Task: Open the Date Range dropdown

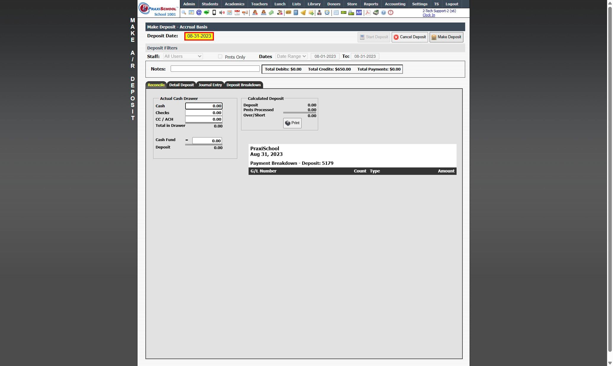Action: point(291,56)
